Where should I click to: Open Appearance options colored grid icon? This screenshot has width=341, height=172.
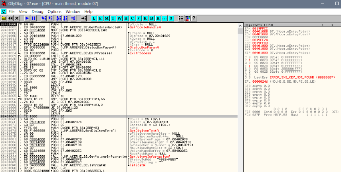188,18
